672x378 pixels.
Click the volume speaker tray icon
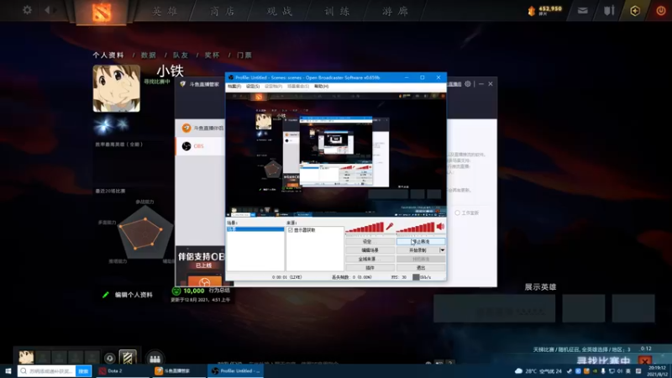click(x=620, y=371)
